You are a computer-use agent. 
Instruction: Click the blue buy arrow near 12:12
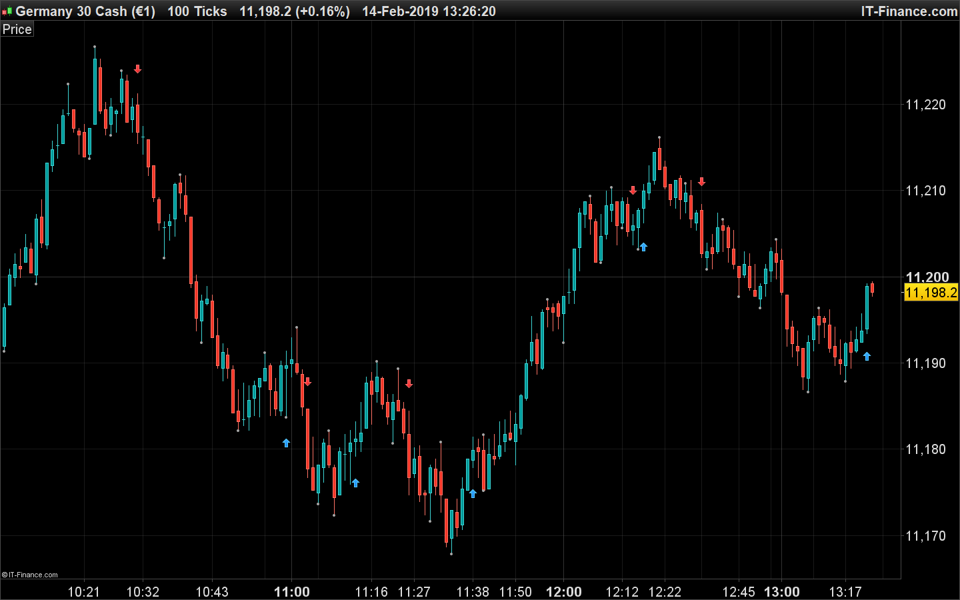click(x=643, y=247)
